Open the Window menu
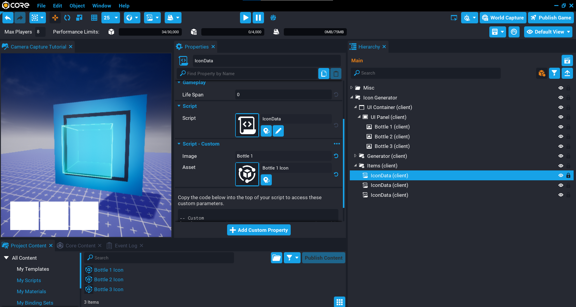This screenshot has width=576, height=307. pyautogui.click(x=101, y=6)
